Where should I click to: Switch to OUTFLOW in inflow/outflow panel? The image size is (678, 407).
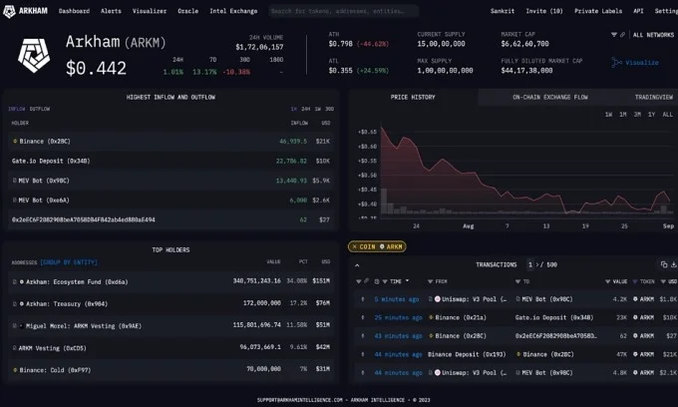(x=40, y=108)
